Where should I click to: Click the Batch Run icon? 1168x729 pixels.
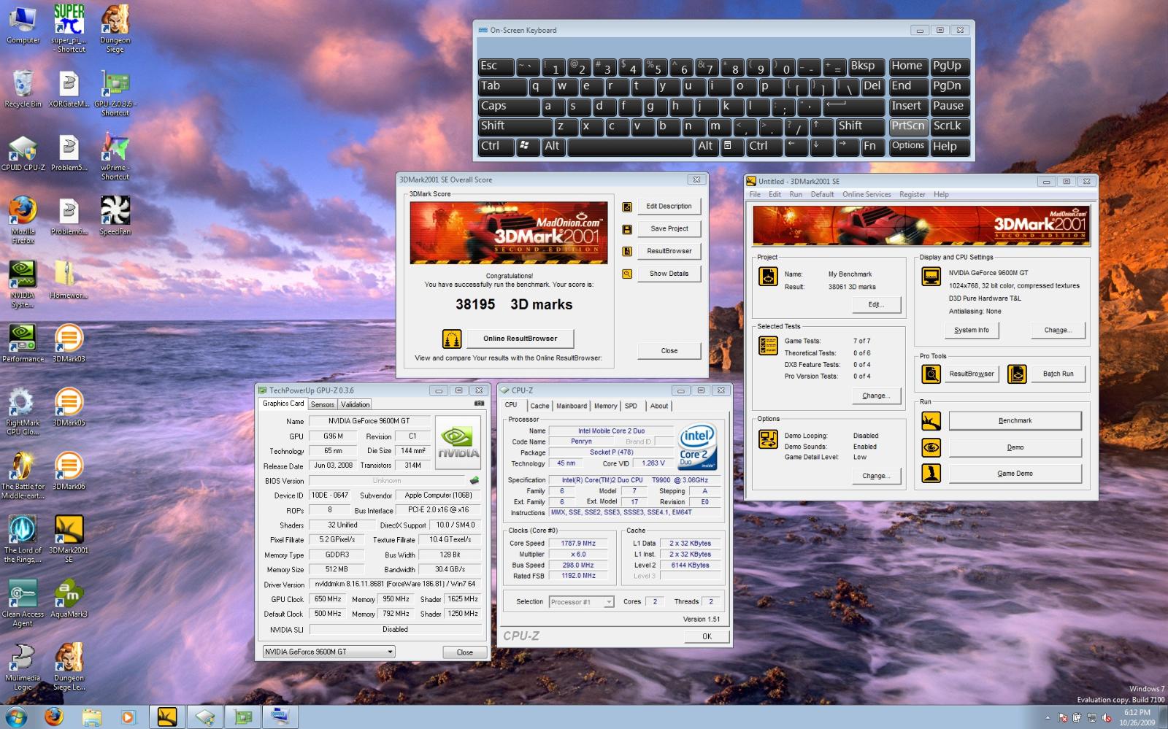(1017, 374)
